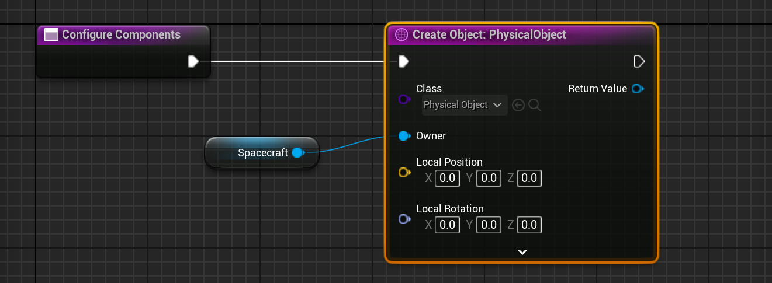Screen dimensions: 772x283
Task: Click the Owner input pin
Action: (403, 136)
